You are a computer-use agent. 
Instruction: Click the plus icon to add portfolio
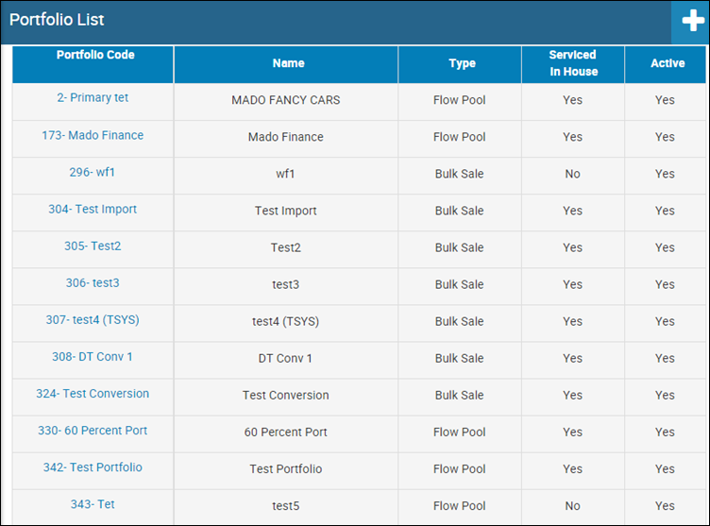[x=693, y=21]
